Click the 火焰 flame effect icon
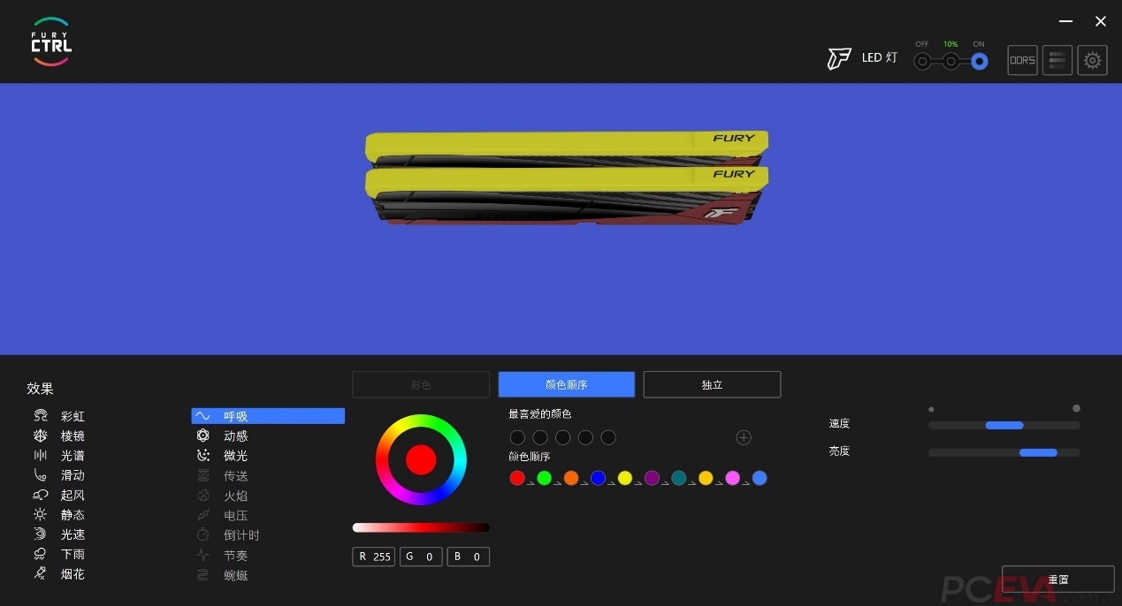The image size is (1122, 606). click(x=203, y=496)
